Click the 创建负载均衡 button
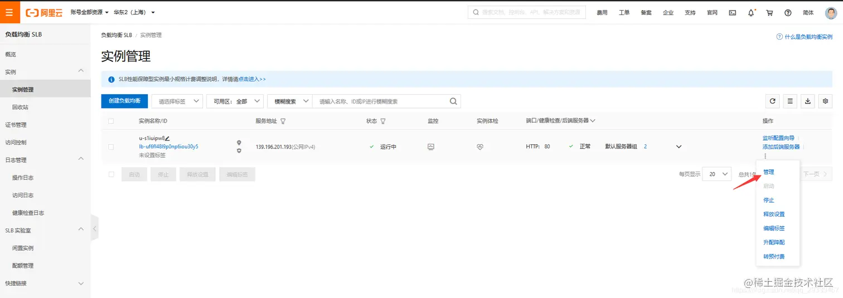The image size is (843, 298). pyautogui.click(x=124, y=101)
